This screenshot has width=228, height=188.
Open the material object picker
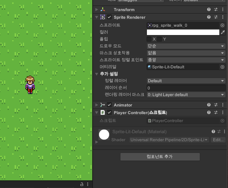click(x=222, y=67)
